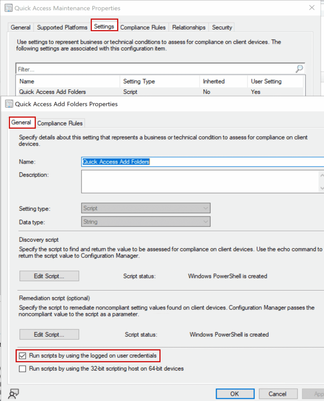The image size is (324, 401).
Task: Click the icon in the Add Folders dialog title bar
Action: tap(8, 104)
